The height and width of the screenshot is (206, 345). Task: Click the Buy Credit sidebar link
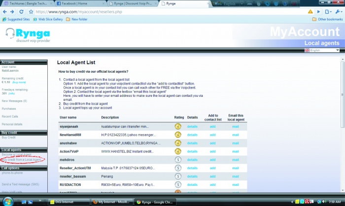click(8, 137)
